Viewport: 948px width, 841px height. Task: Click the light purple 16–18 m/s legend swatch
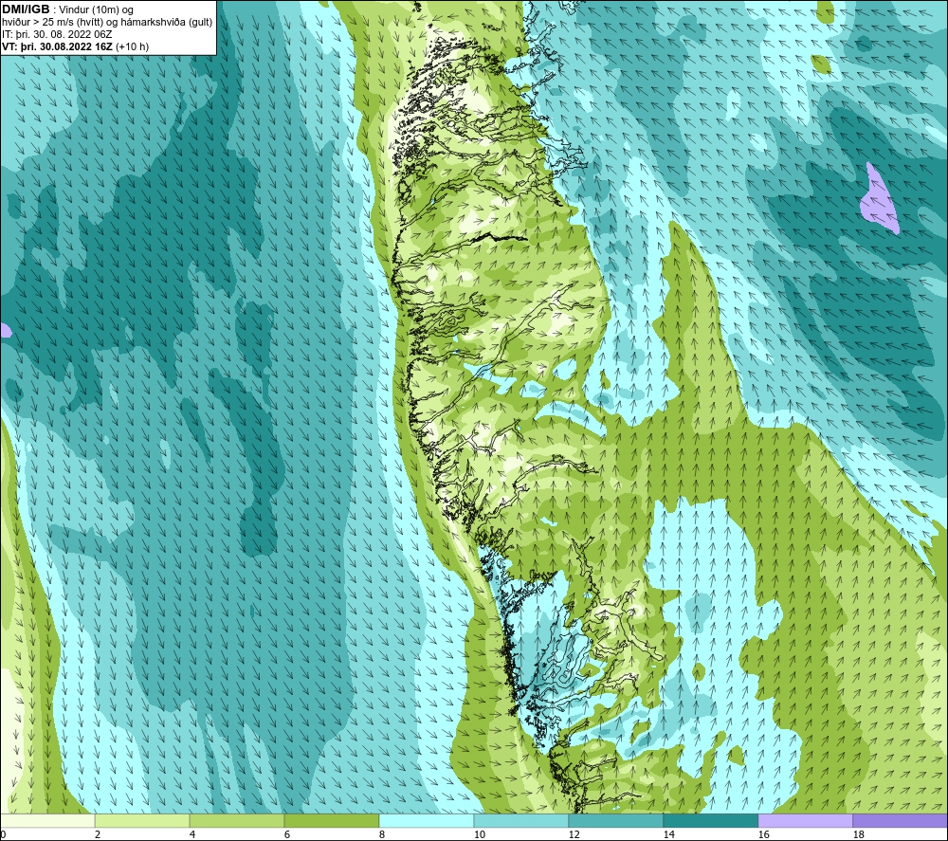[x=805, y=820]
